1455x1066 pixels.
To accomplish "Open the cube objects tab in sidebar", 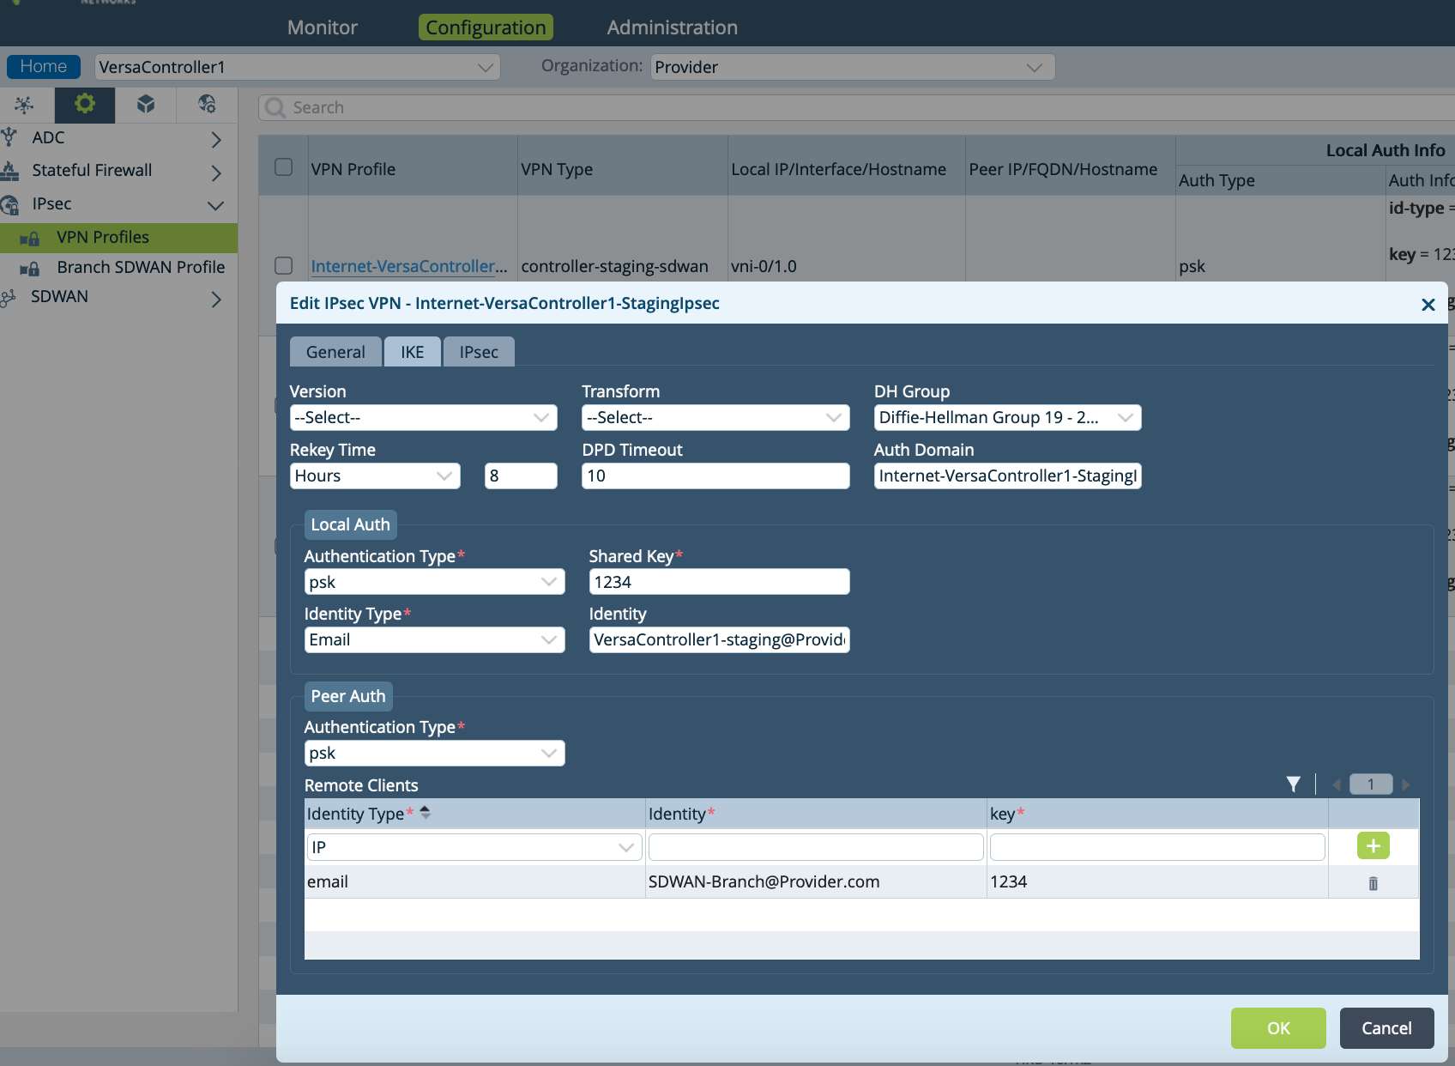I will (146, 105).
